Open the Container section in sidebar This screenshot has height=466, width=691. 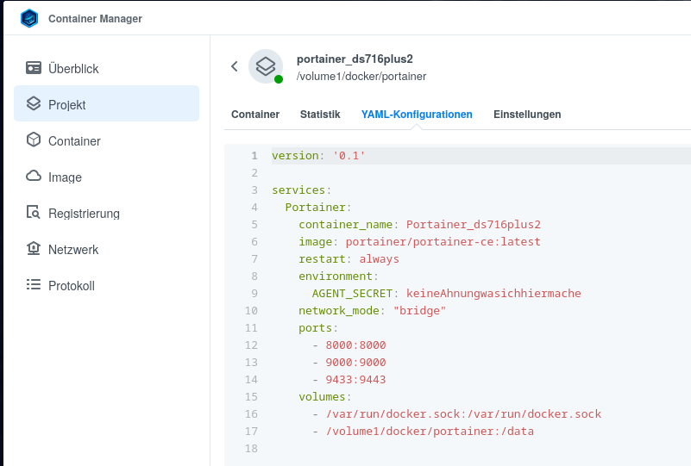pyautogui.click(x=107, y=140)
